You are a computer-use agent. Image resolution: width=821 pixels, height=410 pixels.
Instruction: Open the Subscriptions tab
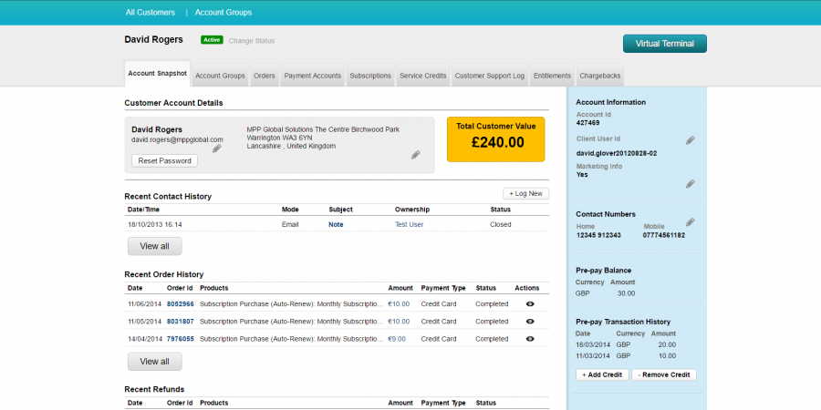click(370, 76)
